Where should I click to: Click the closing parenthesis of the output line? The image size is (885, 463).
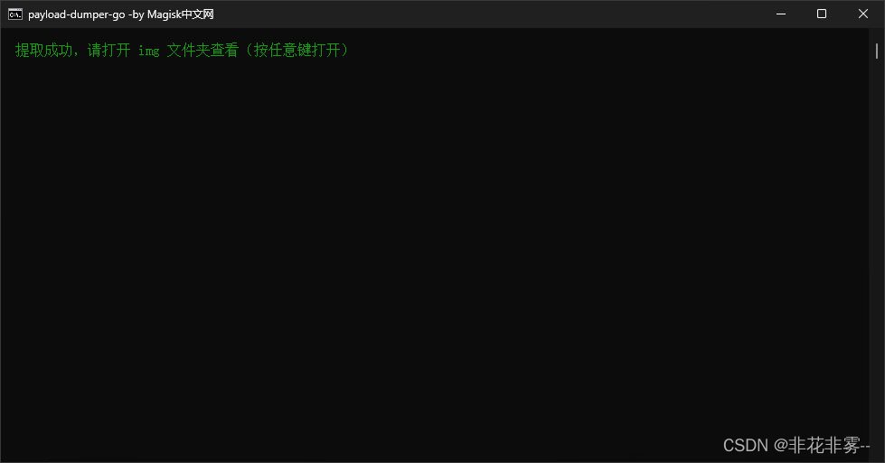tap(344, 51)
